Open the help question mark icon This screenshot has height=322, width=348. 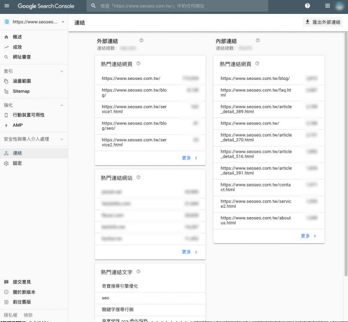pyautogui.click(x=307, y=6)
